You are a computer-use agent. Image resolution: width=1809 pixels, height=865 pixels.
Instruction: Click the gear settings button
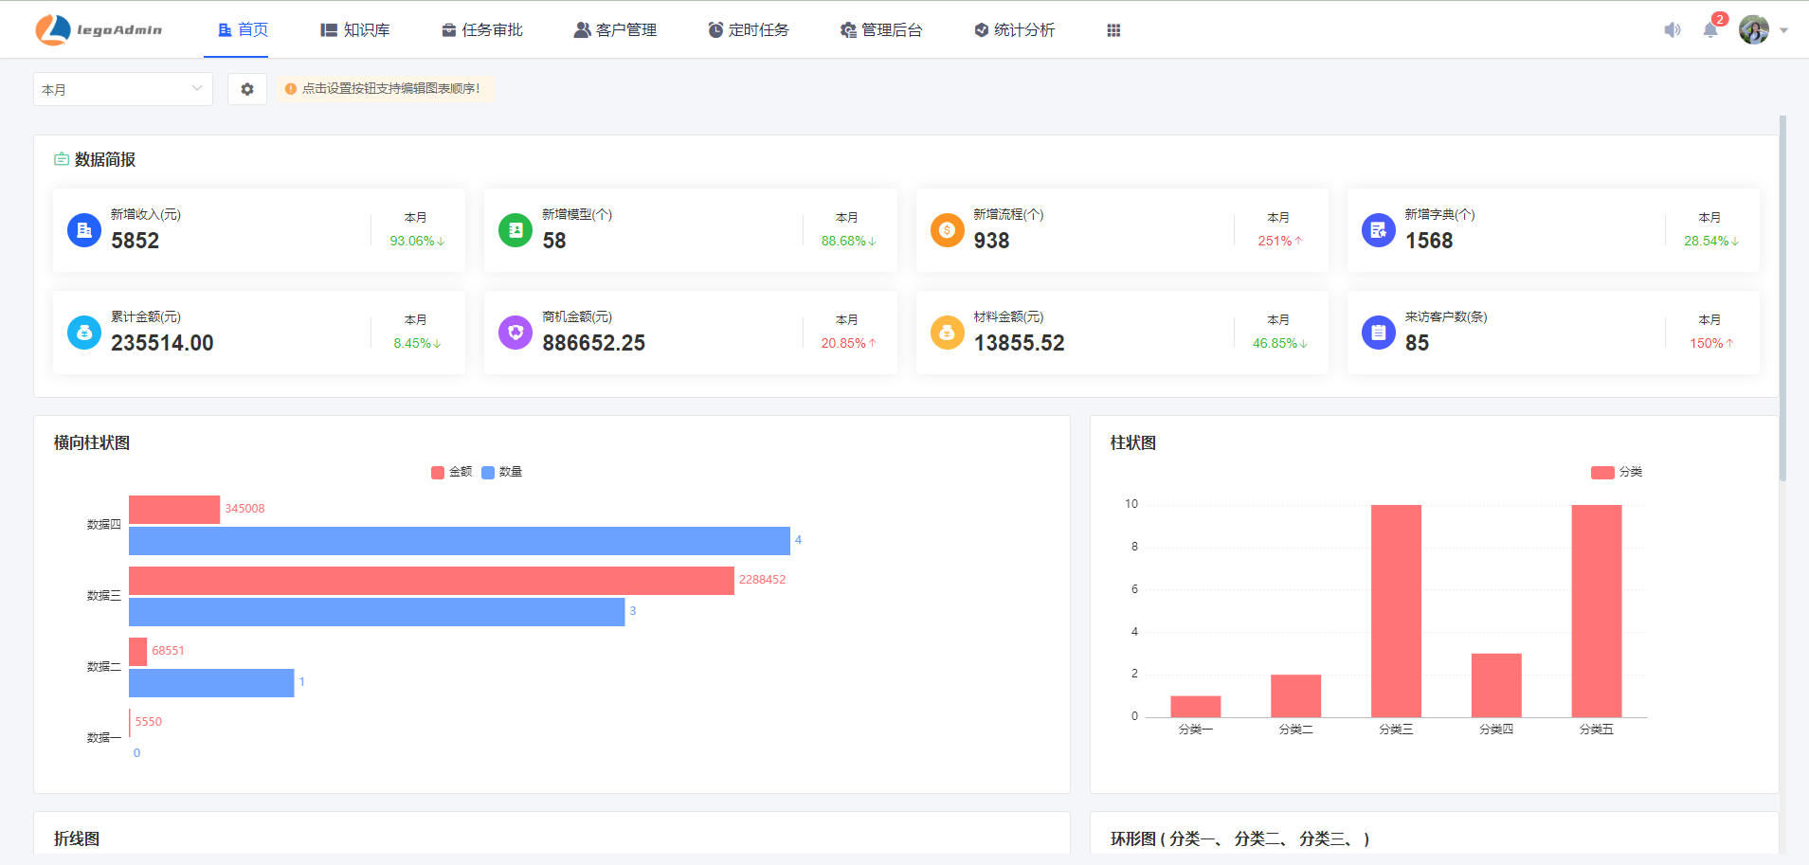(247, 89)
